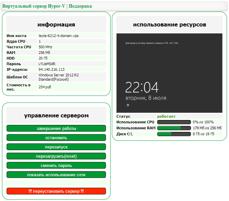Click the работает status text

(x=166, y=116)
